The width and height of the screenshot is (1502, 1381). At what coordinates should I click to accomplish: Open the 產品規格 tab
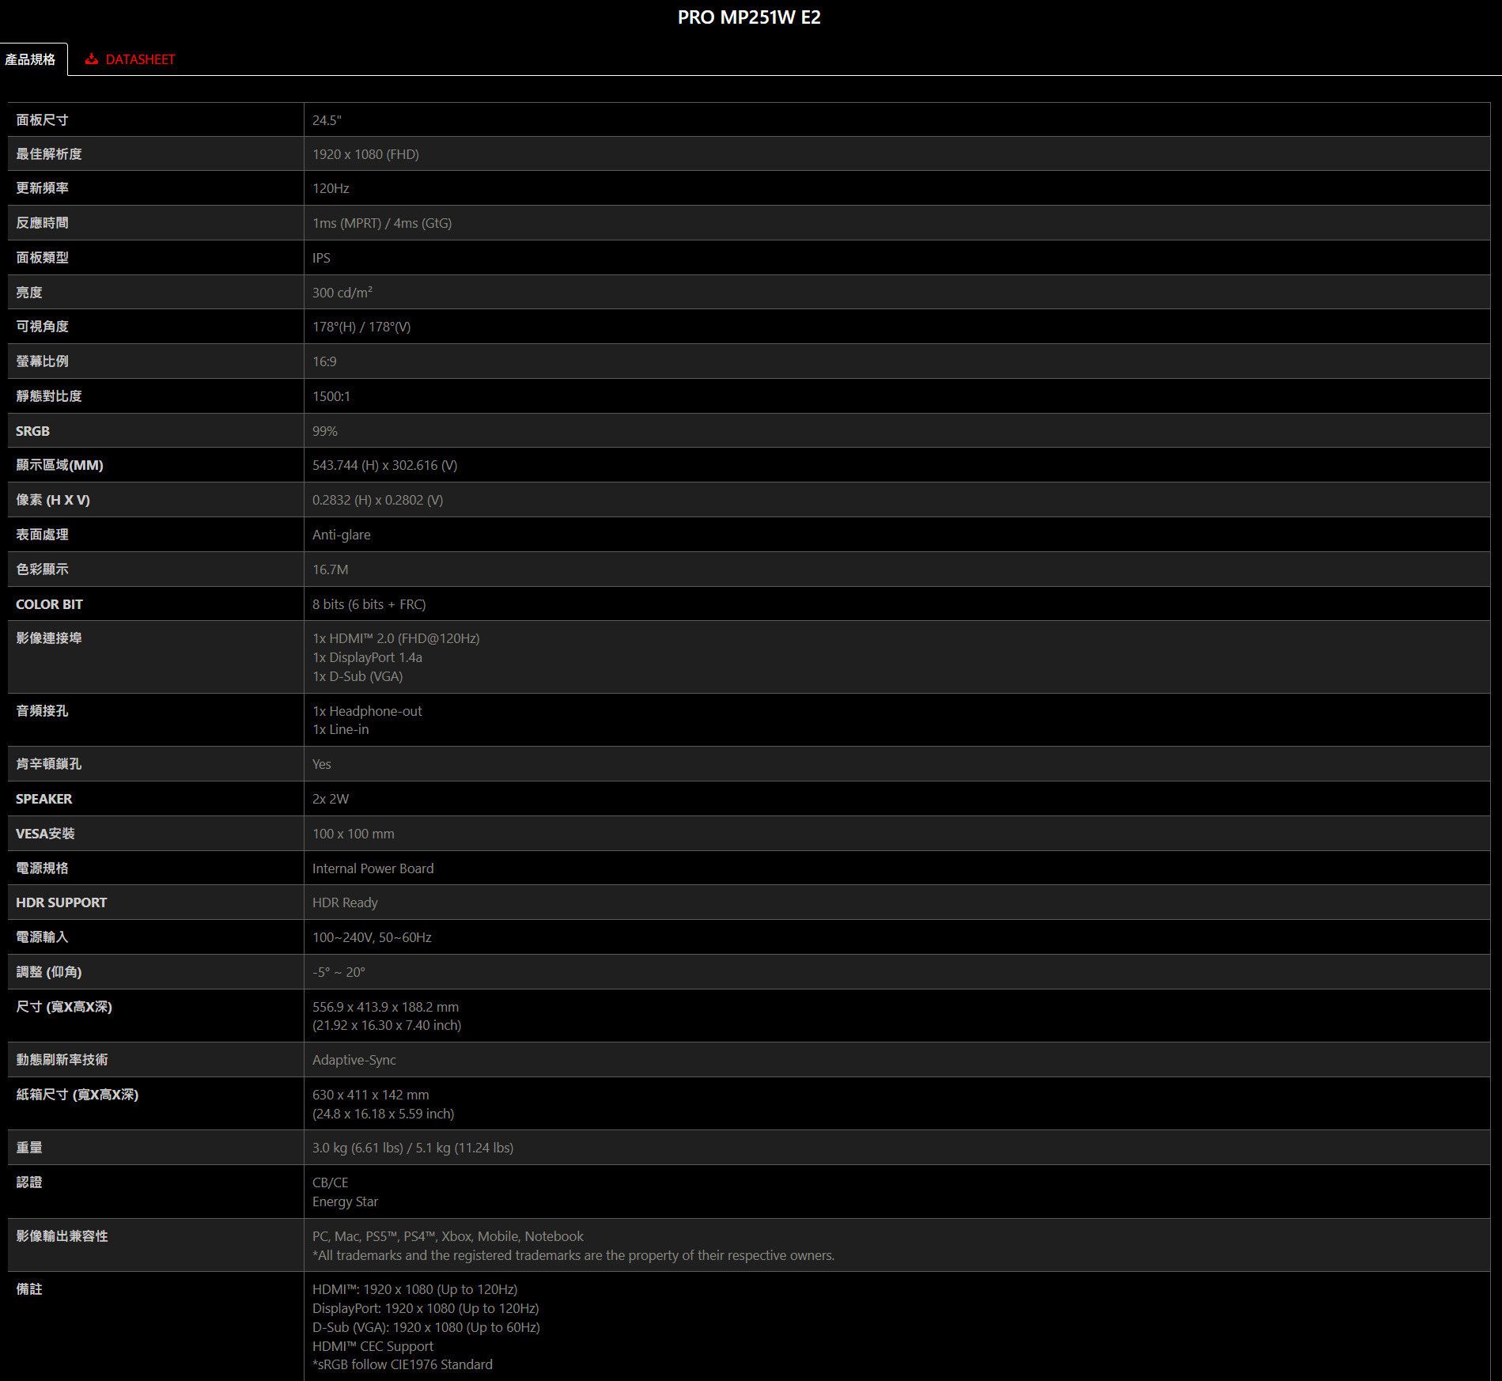tap(33, 59)
